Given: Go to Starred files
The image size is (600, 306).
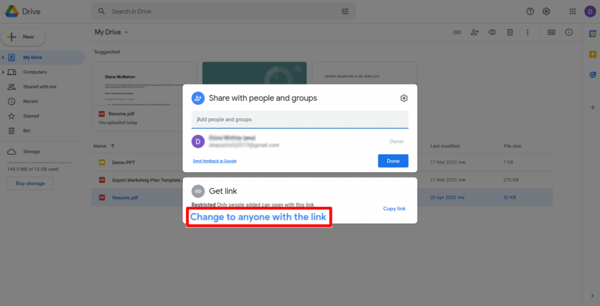Looking at the screenshot, I should [x=30, y=116].
